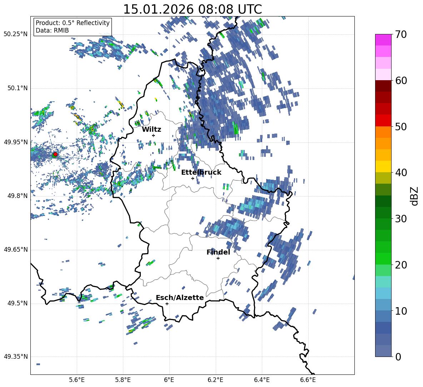Click the 6°E longitude label

pyautogui.click(x=169, y=380)
